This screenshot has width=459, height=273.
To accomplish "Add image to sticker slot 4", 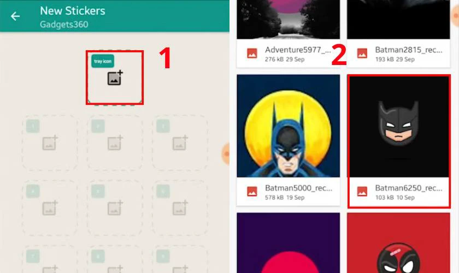I will tap(50, 207).
